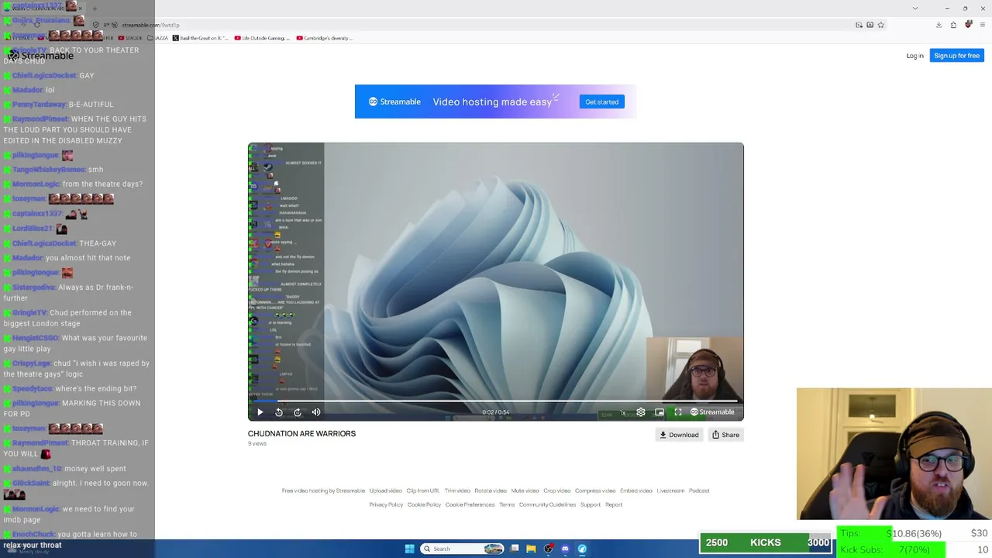The height and width of the screenshot is (558, 992).
Task: Open the Mute video footer link
Action: coord(525,491)
